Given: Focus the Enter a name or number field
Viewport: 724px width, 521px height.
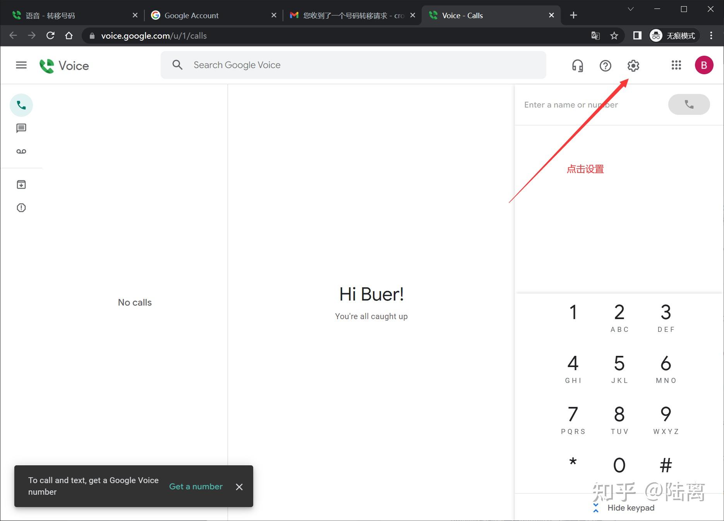Looking at the screenshot, I should coord(592,105).
